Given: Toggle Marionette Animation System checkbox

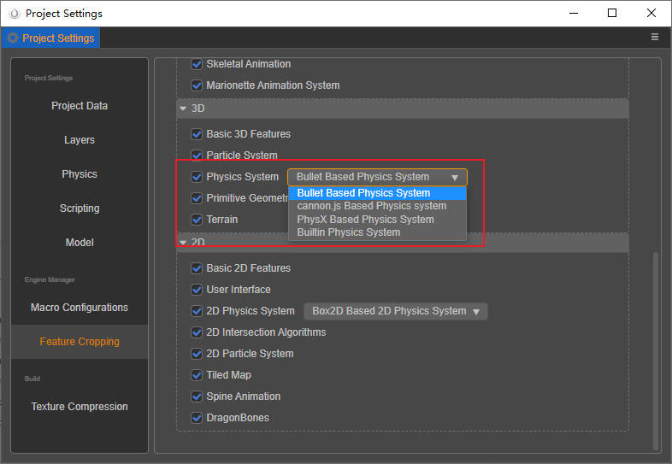Looking at the screenshot, I should pyautogui.click(x=197, y=85).
